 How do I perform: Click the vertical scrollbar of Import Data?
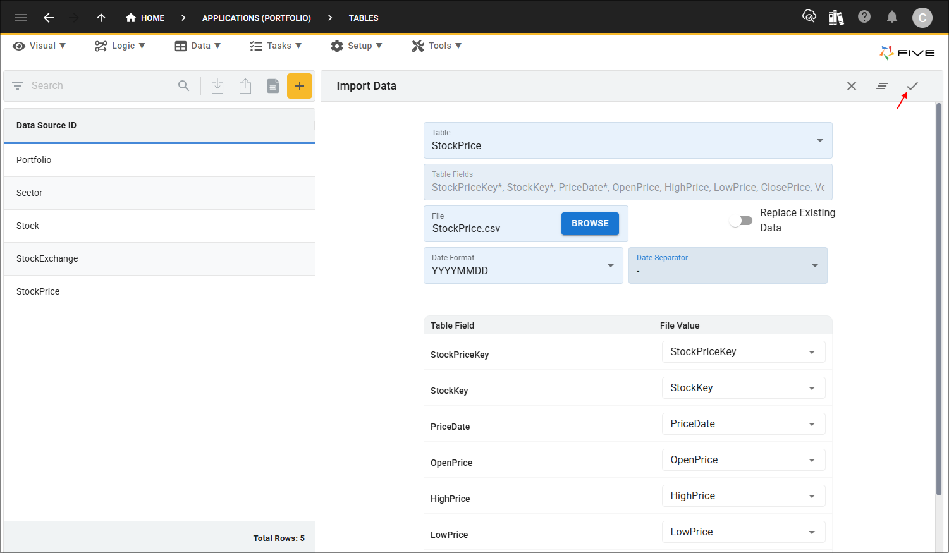click(939, 299)
